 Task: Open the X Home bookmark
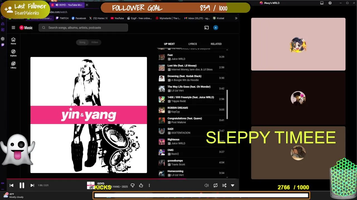tap(98, 18)
